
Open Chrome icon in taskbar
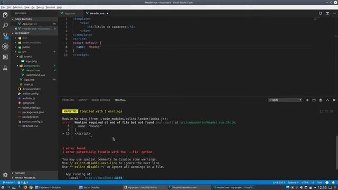31,187
